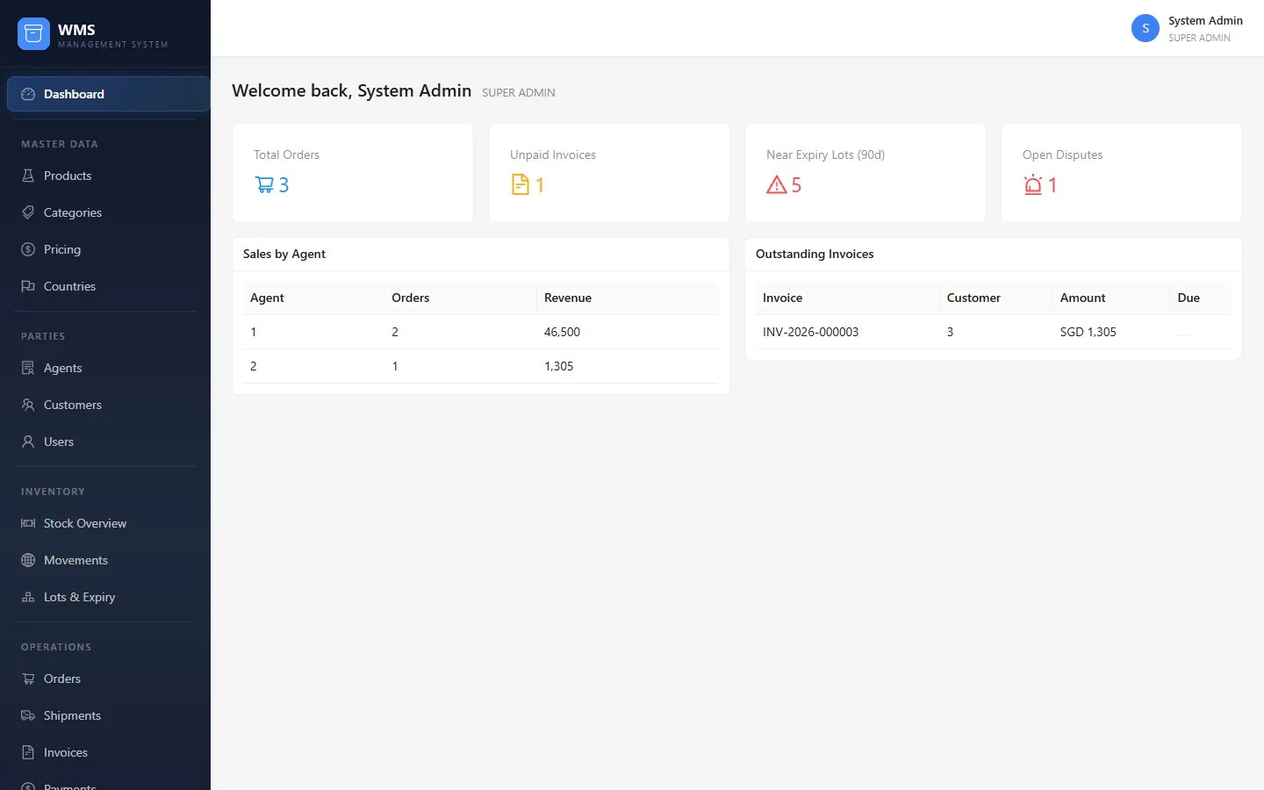Click the Agents document-search icon
The width and height of the screenshot is (1264, 790).
tap(28, 368)
